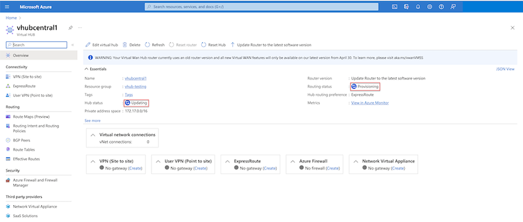Collapse the Virtual network connections card
523x222 pixels.
click(x=93, y=135)
